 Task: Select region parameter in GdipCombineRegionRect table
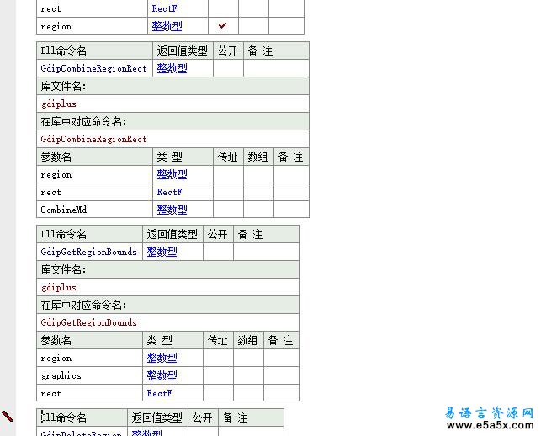coord(94,175)
